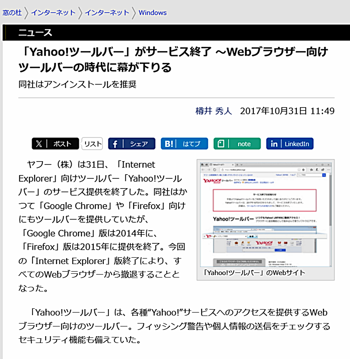The width and height of the screenshot is (350, 359).
Task: Open the first インターネット breadcrumb link
Action: (x=53, y=13)
